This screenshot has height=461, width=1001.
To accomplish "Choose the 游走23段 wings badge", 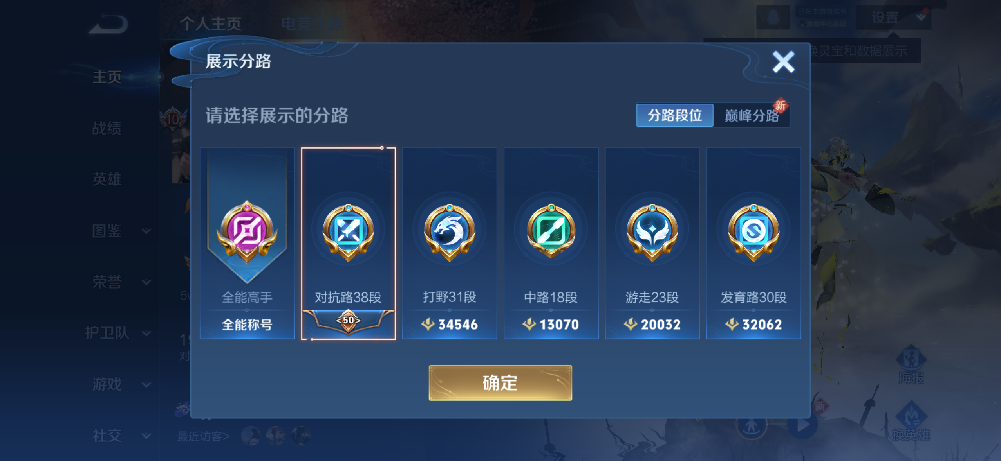I will tap(652, 232).
